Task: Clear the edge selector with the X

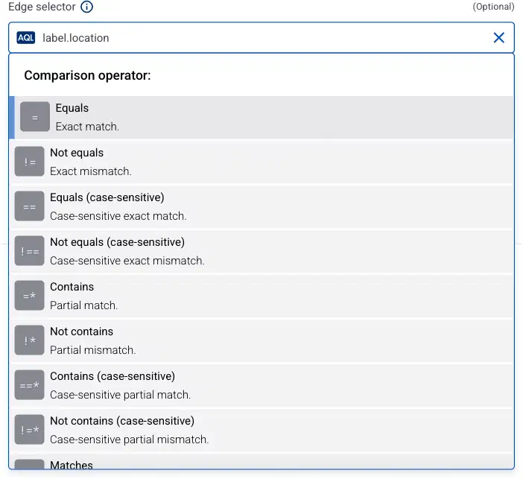Action: 498,38
